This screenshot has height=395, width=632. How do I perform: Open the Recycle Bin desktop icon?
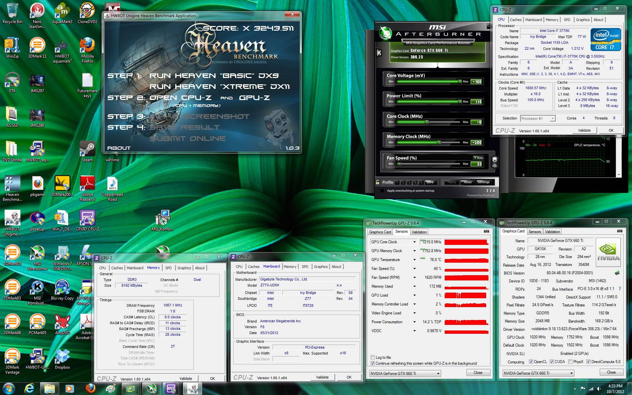(x=12, y=13)
